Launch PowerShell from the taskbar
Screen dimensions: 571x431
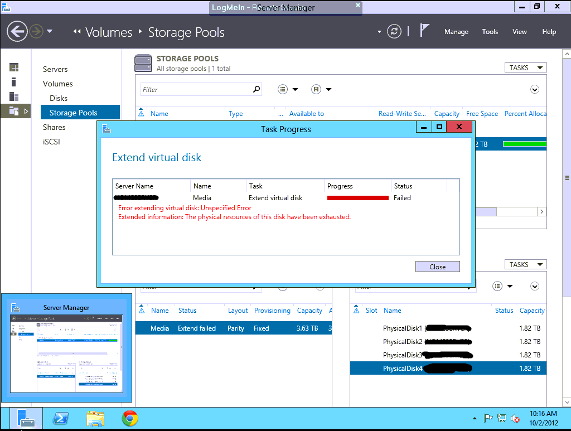[60, 418]
